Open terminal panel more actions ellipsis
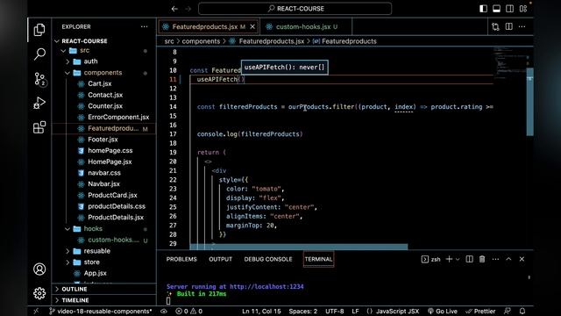The height and width of the screenshot is (316, 561). coord(495,259)
